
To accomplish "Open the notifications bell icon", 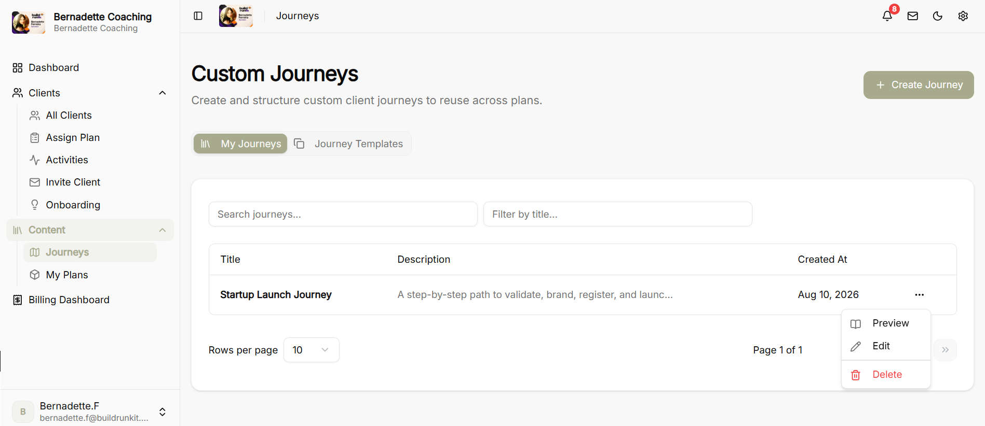I will click(887, 16).
